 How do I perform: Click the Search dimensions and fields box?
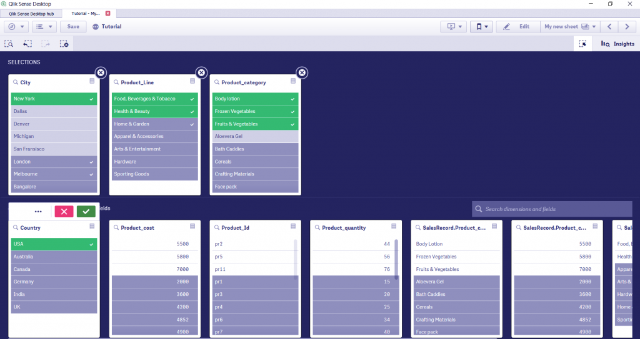(x=552, y=209)
